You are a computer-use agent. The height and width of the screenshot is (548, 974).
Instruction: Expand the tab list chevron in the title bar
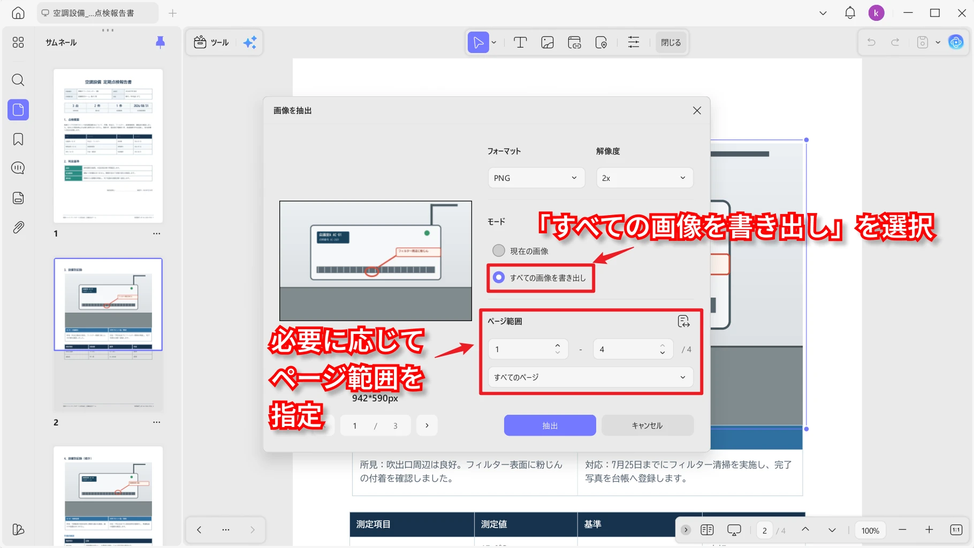(823, 13)
